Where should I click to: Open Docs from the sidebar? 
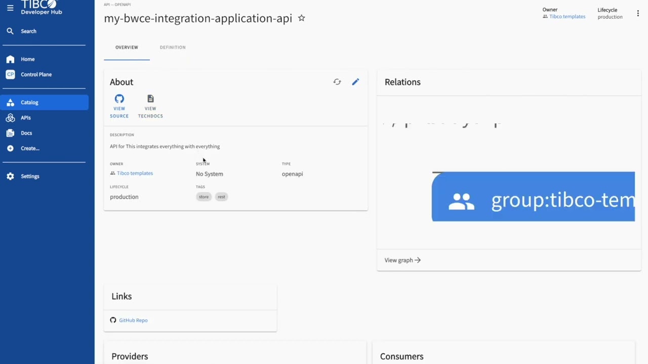click(x=44, y=133)
